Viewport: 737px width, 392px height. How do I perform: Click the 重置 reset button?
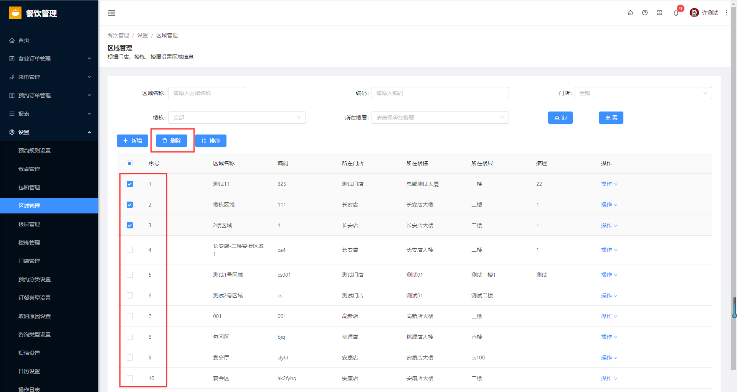click(611, 118)
